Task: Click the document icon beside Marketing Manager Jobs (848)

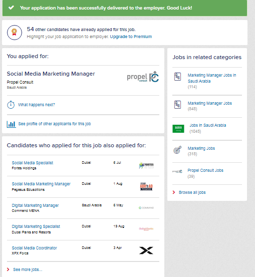Action: pyautogui.click(x=178, y=105)
